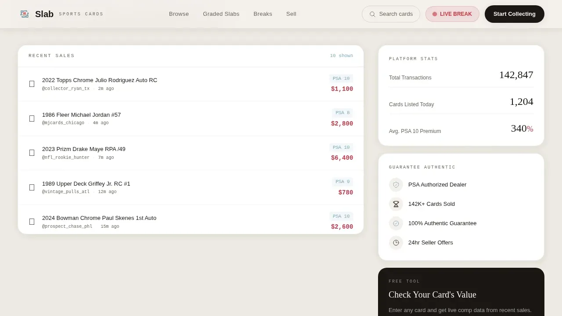Click the checkmark icon for Authentic Guarantee
Viewport: 562px width, 316px height.
396,223
